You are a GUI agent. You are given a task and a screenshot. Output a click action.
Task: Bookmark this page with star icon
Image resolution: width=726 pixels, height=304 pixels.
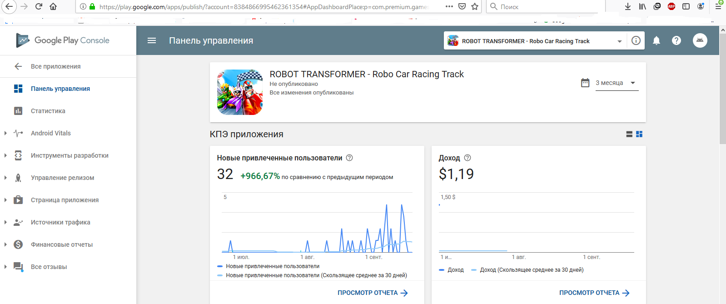click(475, 6)
